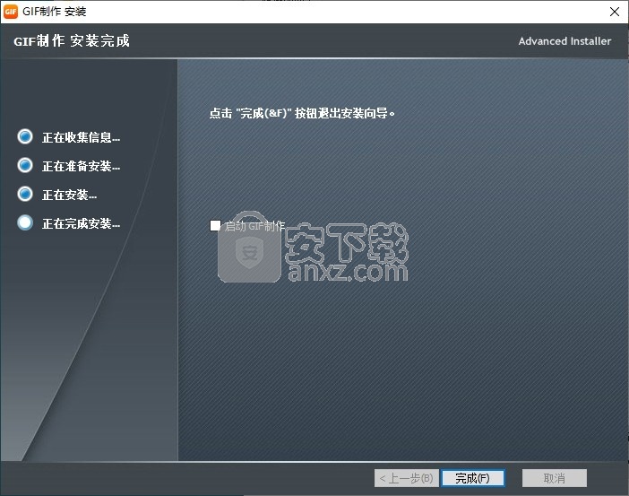The height and width of the screenshot is (496, 629).
Task: Click the 正在安装 step indicator circle
Action: coord(25,194)
